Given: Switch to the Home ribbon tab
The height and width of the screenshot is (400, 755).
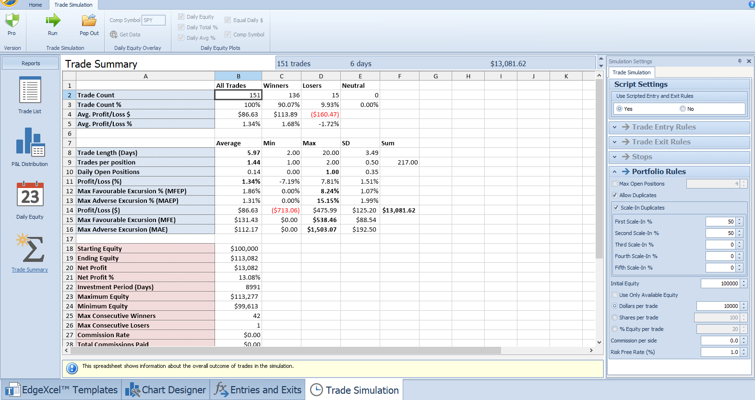Looking at the screenshot, I should click(x=35, y=5).
